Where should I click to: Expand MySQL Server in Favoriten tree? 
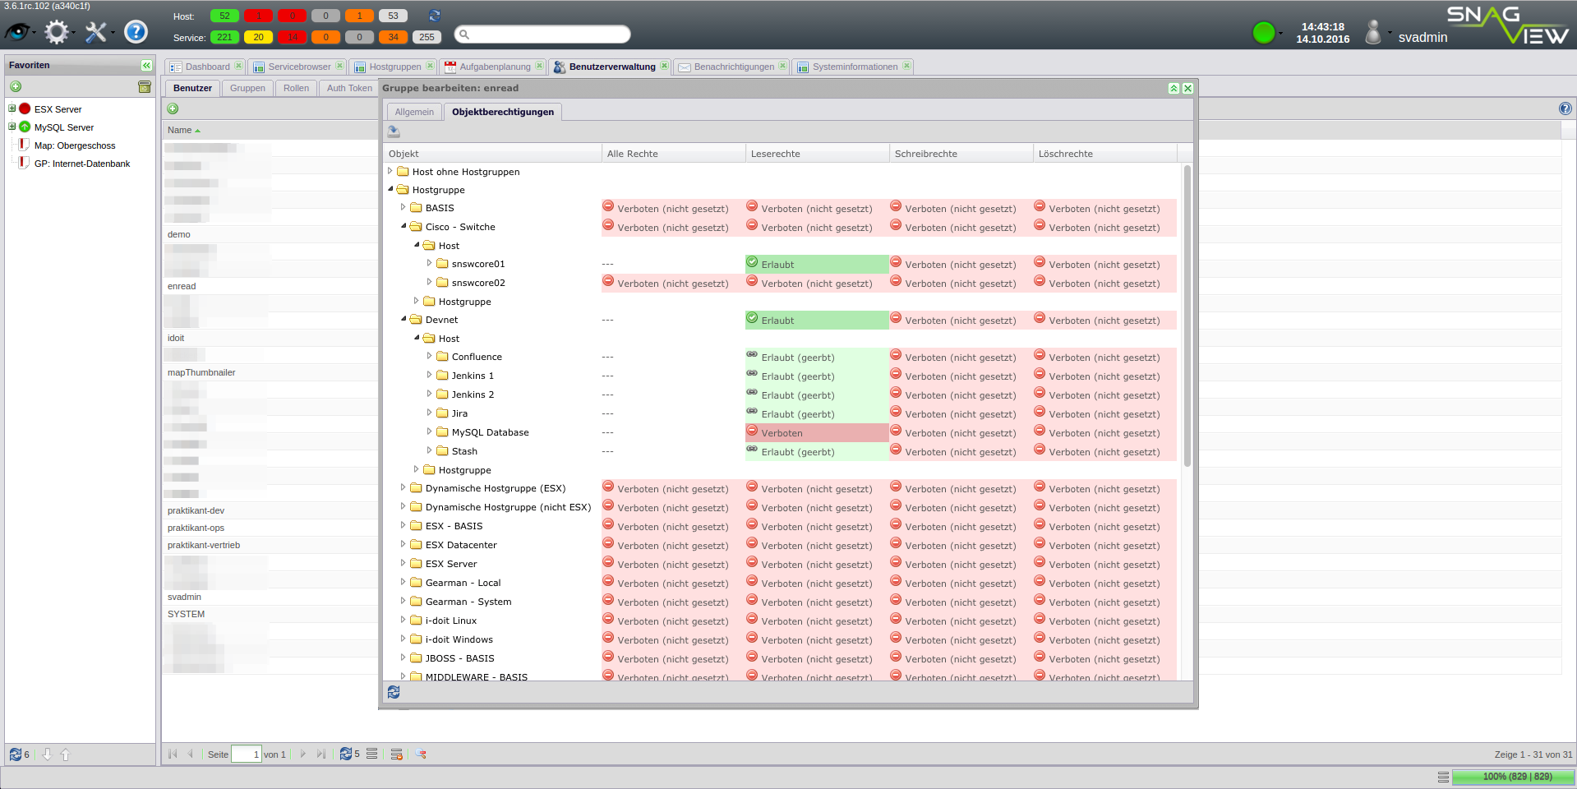(12, 127)
